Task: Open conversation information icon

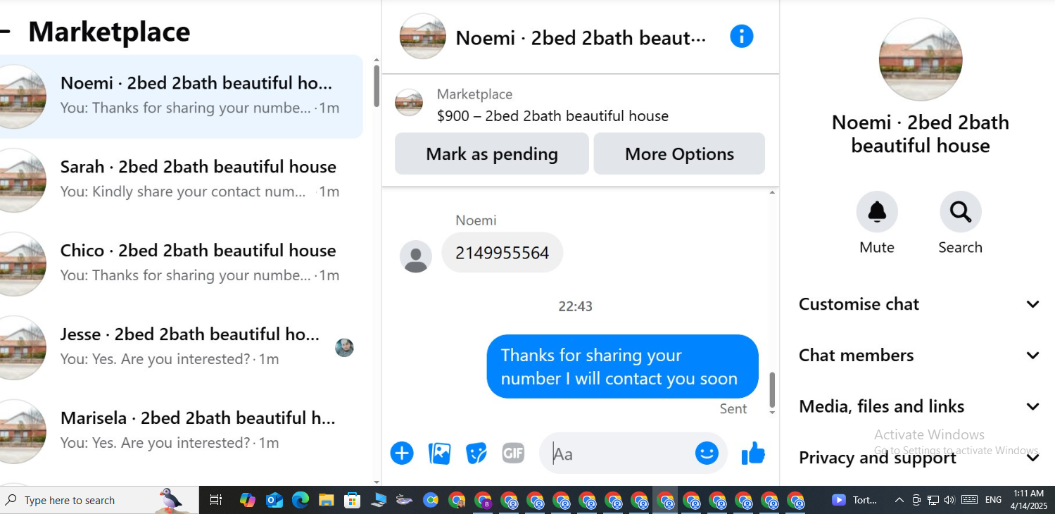Action: coord(742,36)
